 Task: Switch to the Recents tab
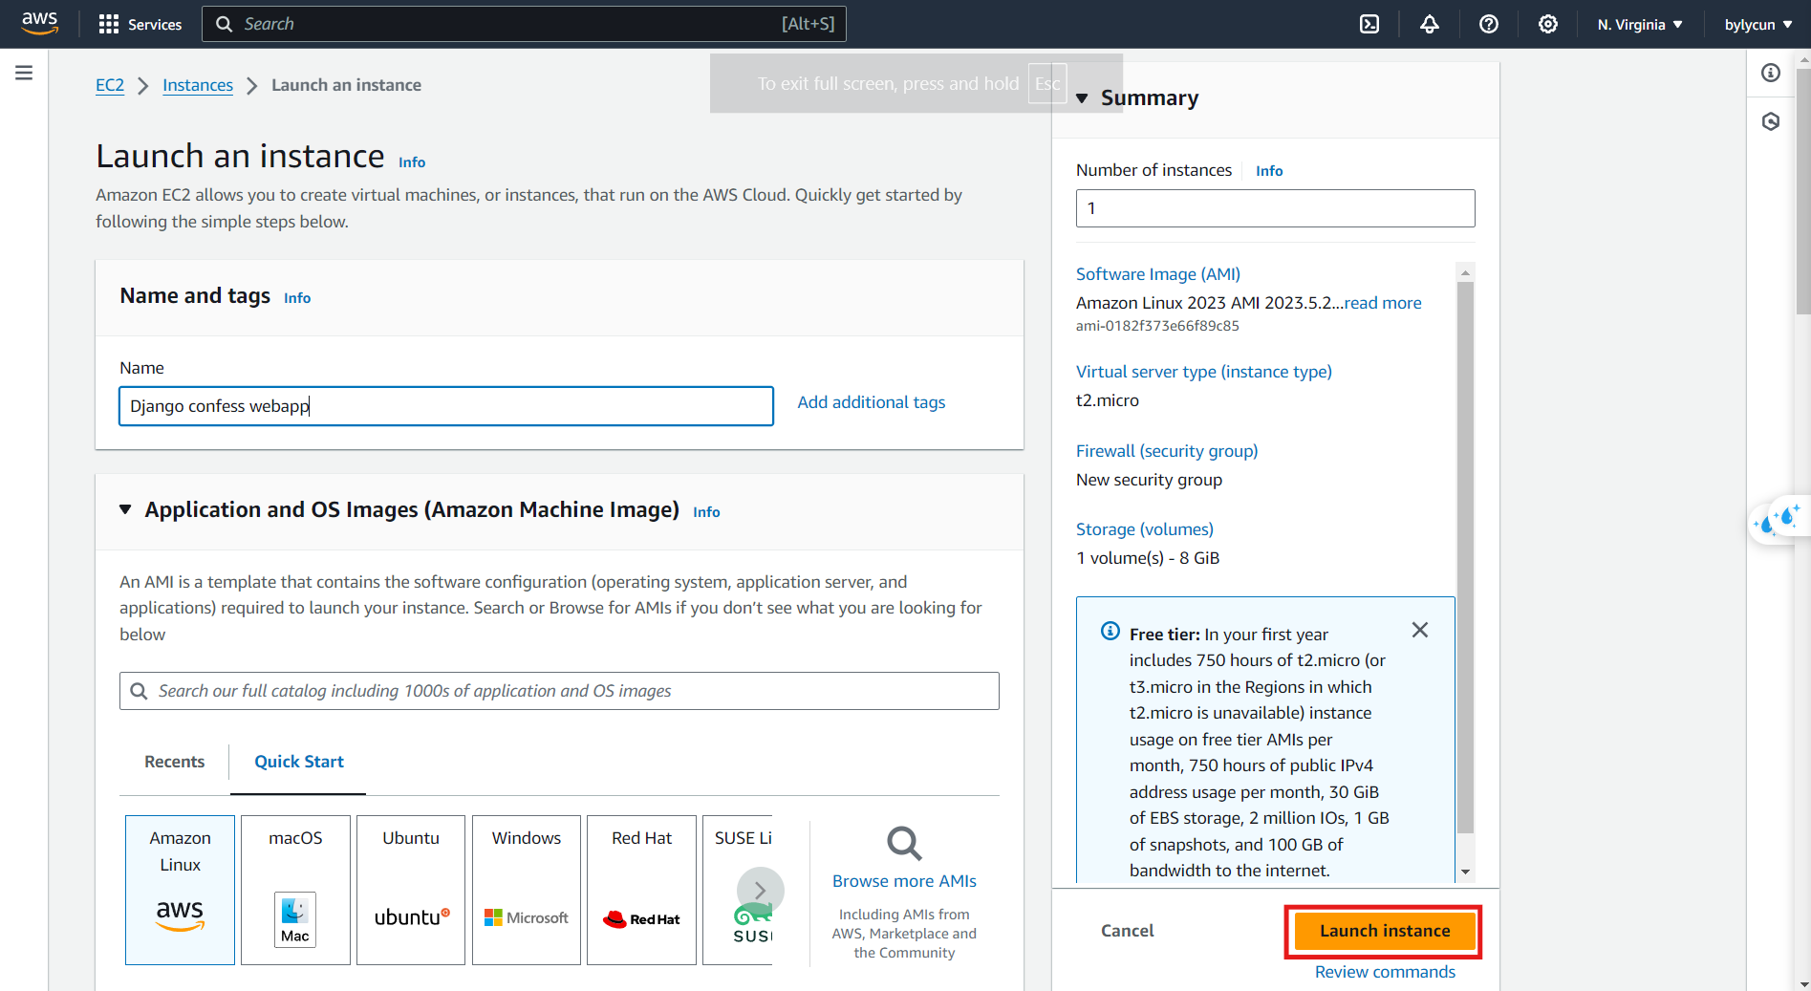click(x=174, y=762)
